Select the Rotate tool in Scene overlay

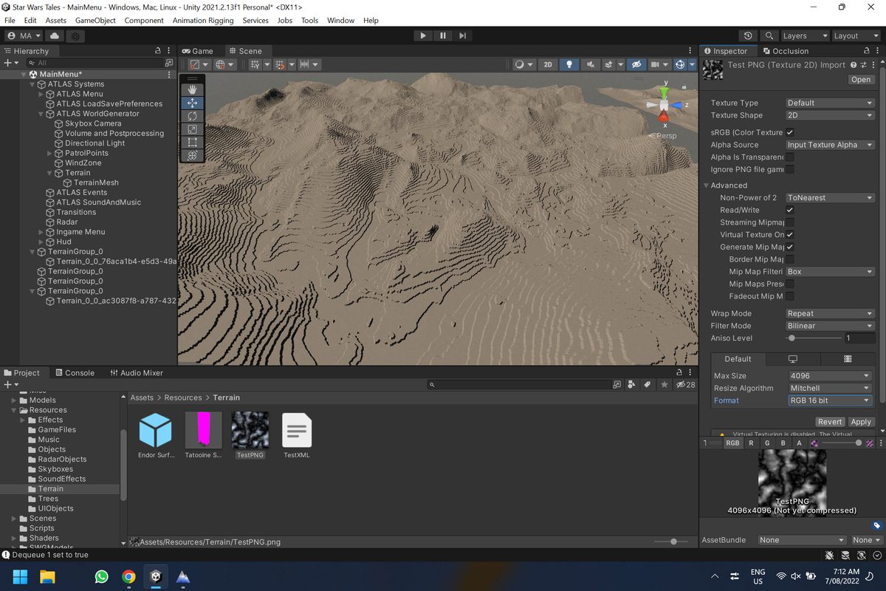[x=192, y=116]
